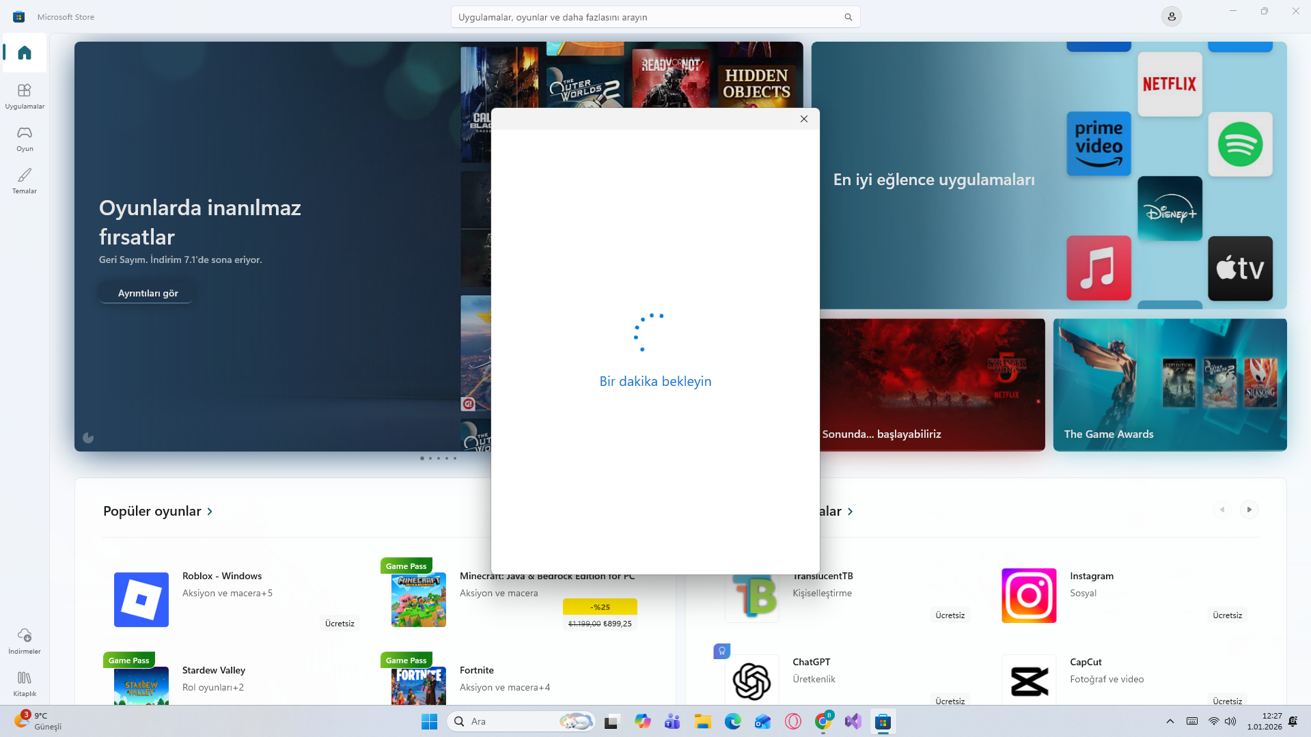Open the Sonunda... başlayabiliriz banner
The image size is (1311, 737).
[x=933, y=385]
